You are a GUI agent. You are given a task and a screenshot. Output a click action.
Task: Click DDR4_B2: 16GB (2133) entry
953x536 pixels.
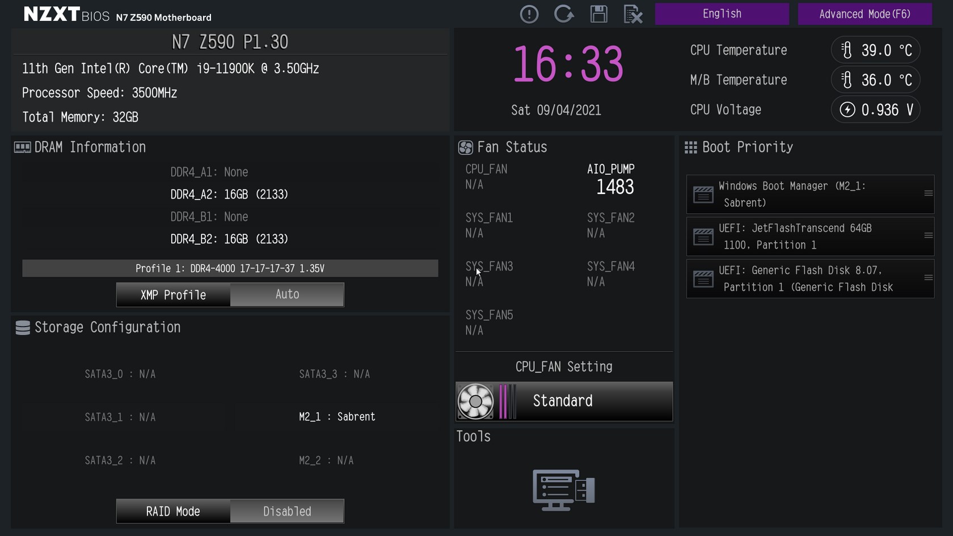coord(229,239)
